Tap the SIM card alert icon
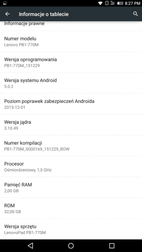This screenshot has width=142, height=252. click(x=107, y=3)
